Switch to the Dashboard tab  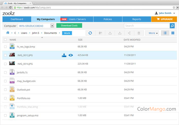coord(17,19)
